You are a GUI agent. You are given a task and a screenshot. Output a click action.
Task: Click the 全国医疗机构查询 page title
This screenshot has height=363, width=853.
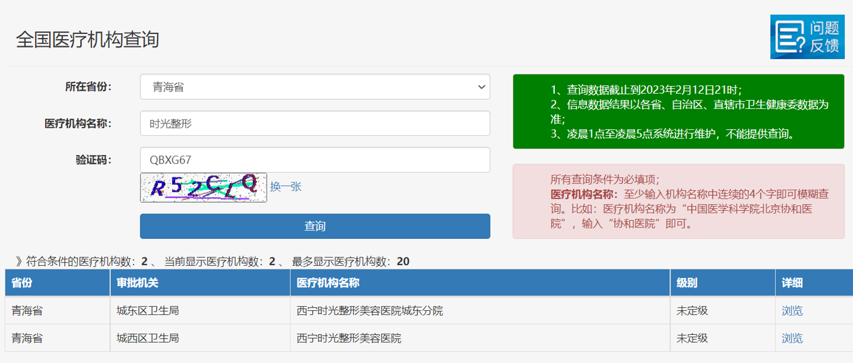point(87,40)
